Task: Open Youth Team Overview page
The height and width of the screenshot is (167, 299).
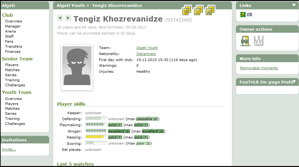Action: click(14, 99)
